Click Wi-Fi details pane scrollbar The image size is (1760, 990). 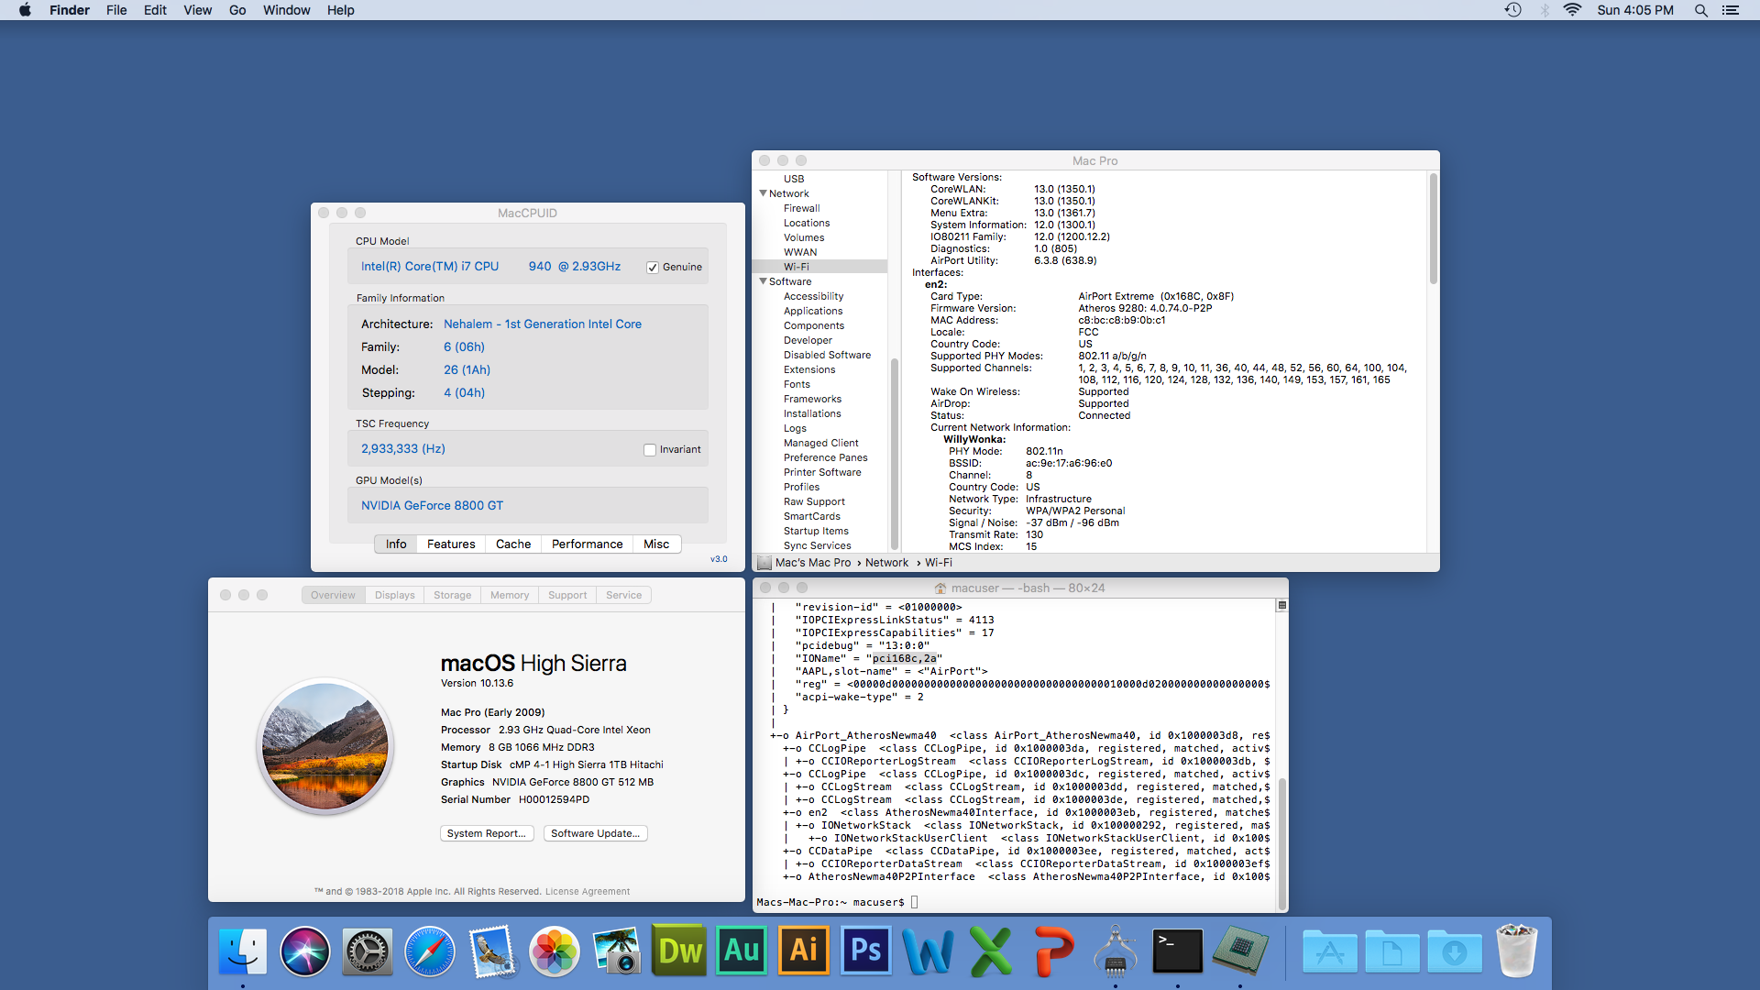tap(1433, 229)
